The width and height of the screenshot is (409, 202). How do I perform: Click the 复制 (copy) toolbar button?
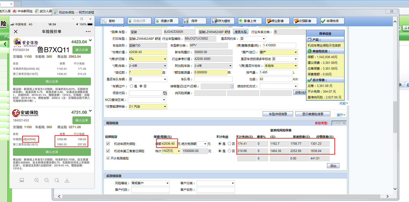[112, 21]
